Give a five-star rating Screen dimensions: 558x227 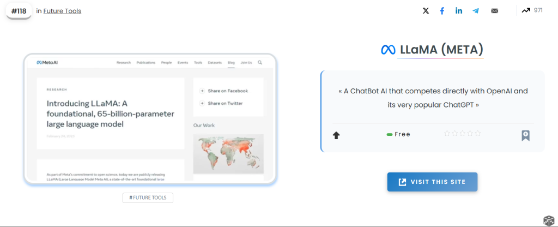[478, 133]
